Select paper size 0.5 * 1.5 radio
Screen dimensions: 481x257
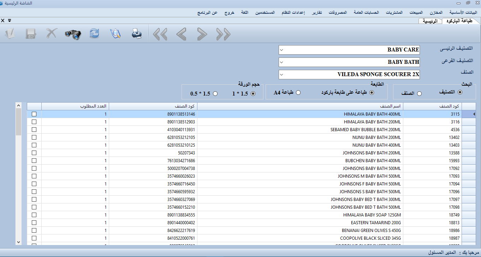click(215, 93)
